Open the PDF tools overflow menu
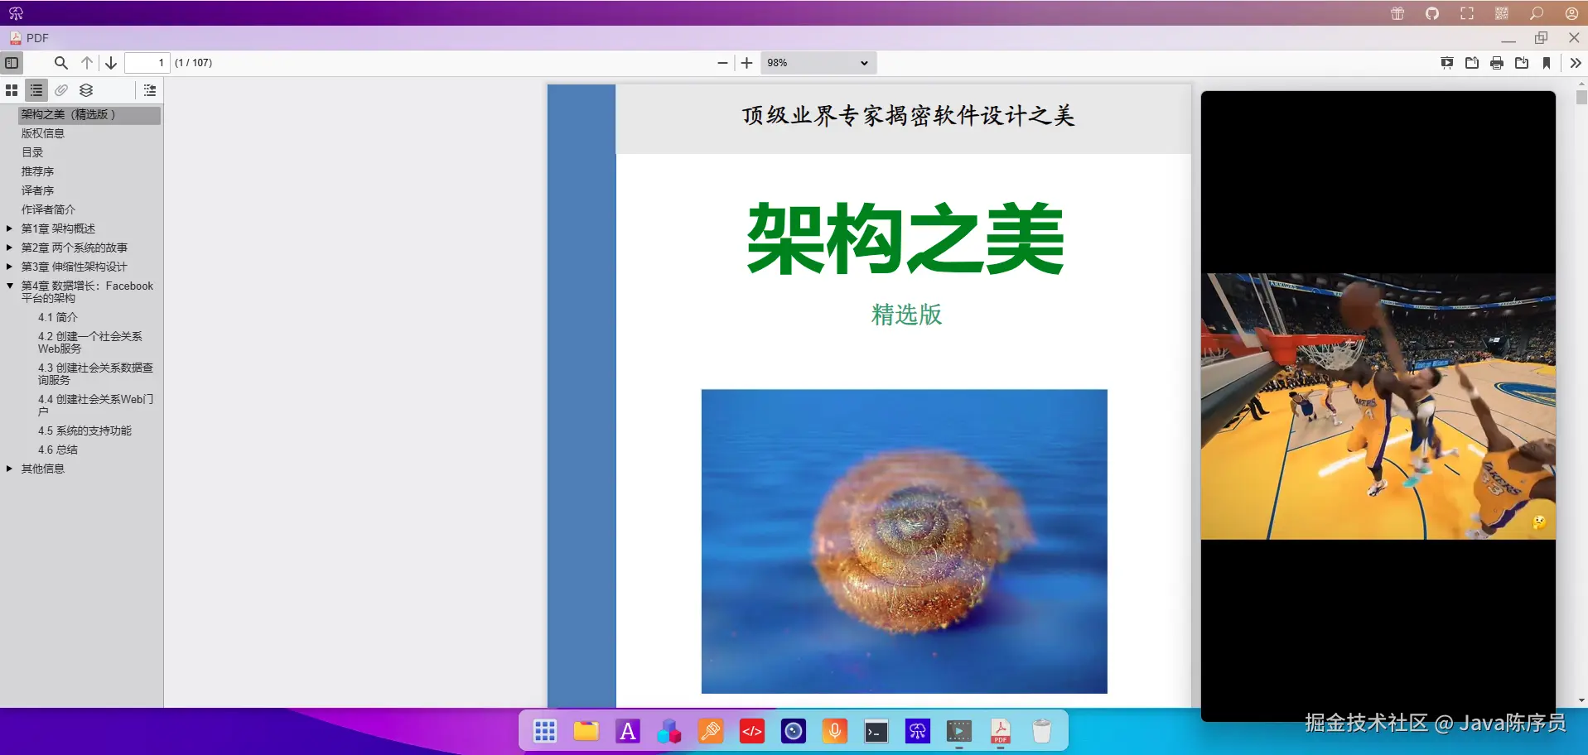The height and width of the screenshot is (755, 1588). click(x=1576, y=63)
